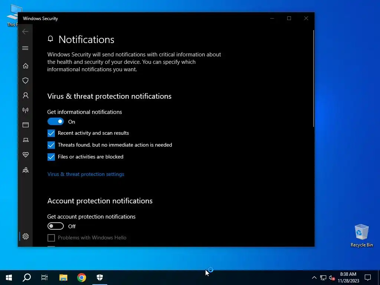Open Virus & threat protection settings link

coord(86,174)
